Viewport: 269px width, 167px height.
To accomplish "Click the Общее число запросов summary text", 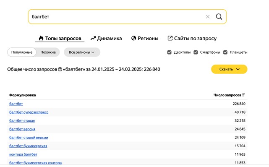I will (x=84, y=69).
